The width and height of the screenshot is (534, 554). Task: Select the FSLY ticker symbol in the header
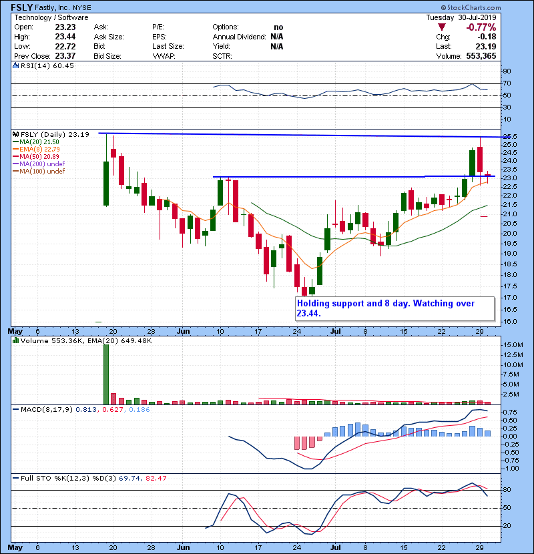pos(21,7)
